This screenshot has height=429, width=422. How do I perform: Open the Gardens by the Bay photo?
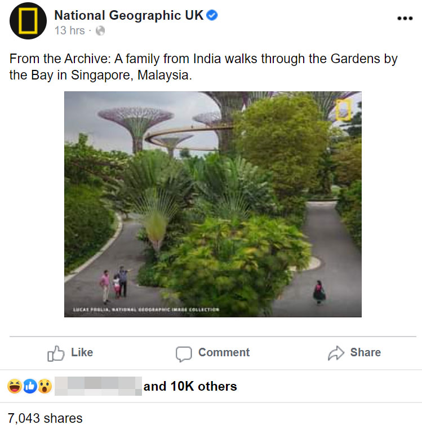tap(213, 204)
